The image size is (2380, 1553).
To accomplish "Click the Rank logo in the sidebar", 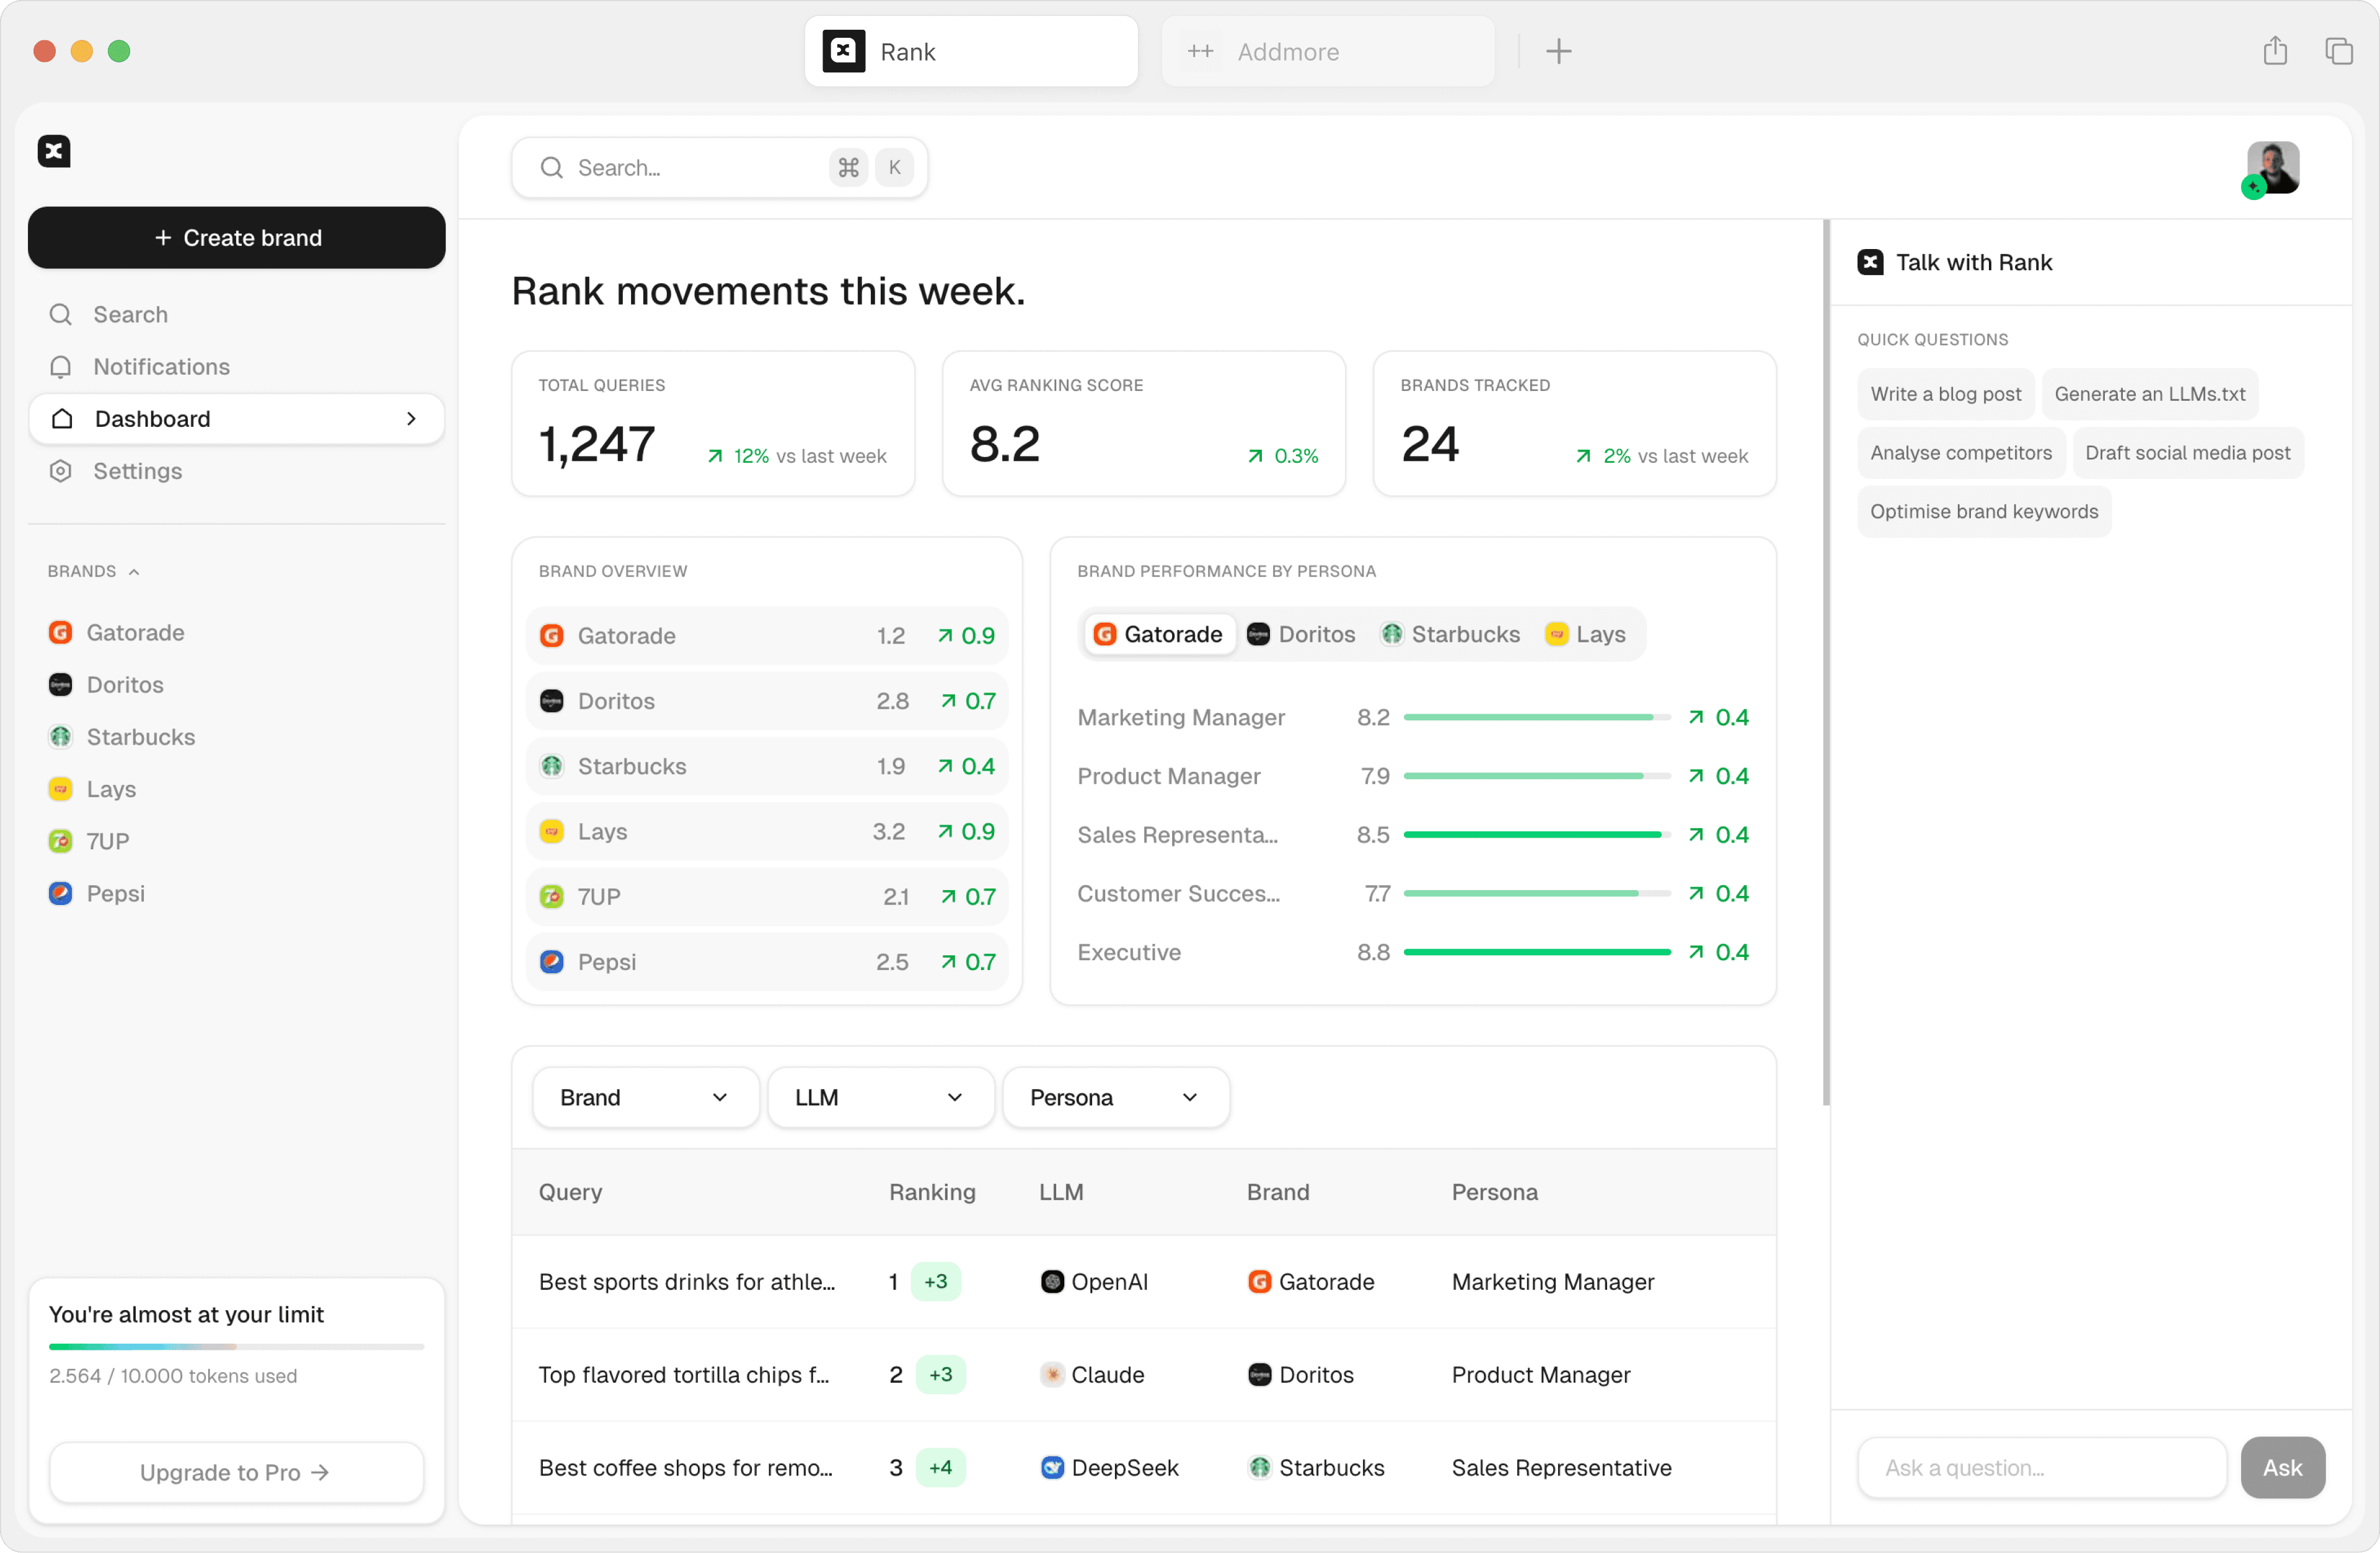I will click(54, 151).
